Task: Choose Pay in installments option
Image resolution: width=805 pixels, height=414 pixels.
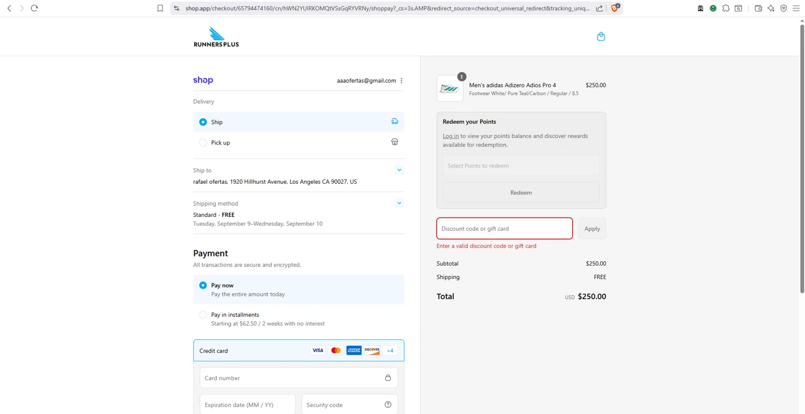Action: click(298, 319)
